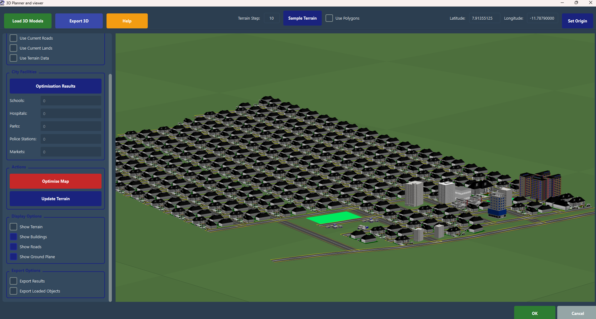Viewport: 596px width, 319px height.
Task: Click the 'Longitude:' label
Action: [x=514, y=18]
